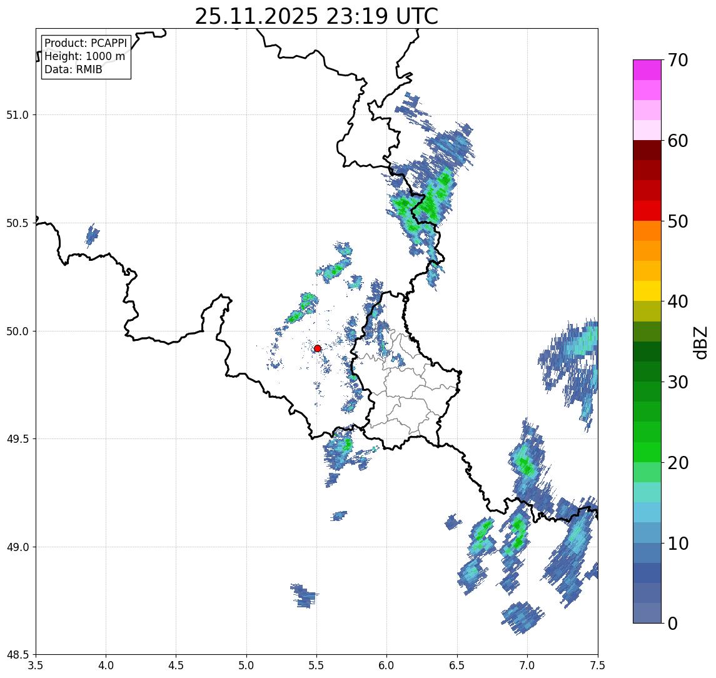Click the latitude axis label 50.0
This screenshot has width=716, height=678.
point(18,331)
